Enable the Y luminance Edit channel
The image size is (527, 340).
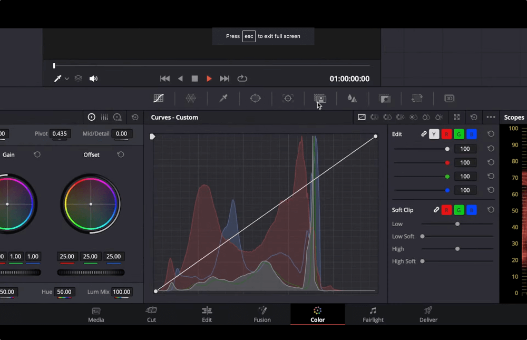coord(434,134)
